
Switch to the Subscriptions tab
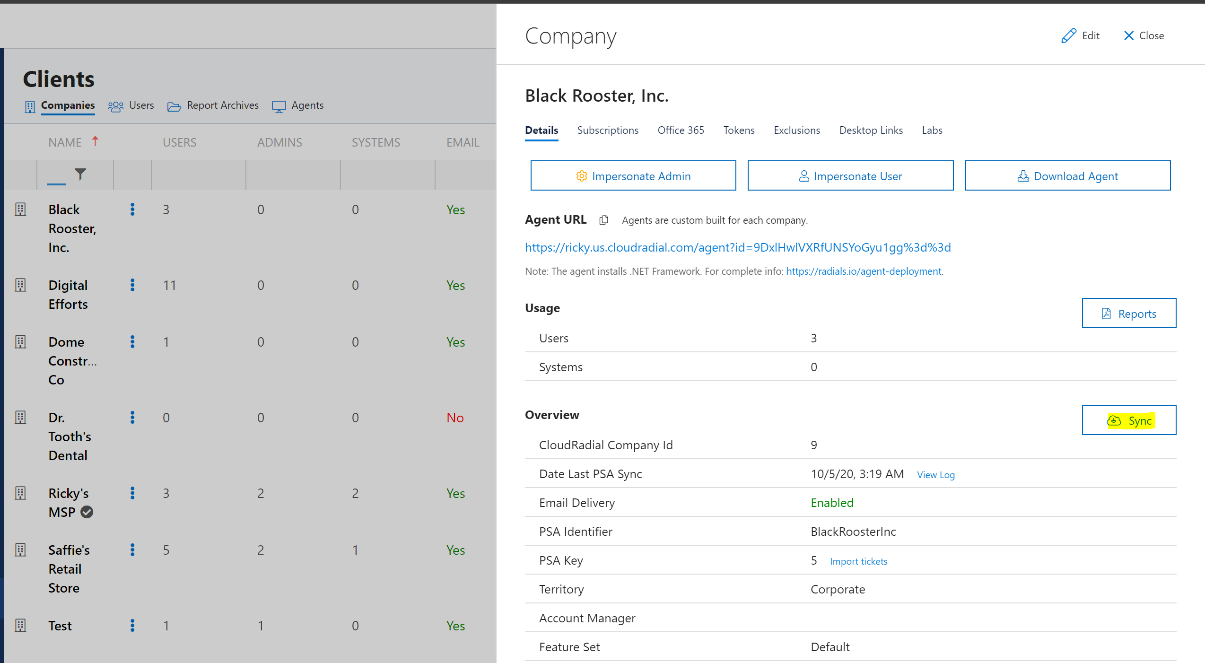(x=608, y=131)
